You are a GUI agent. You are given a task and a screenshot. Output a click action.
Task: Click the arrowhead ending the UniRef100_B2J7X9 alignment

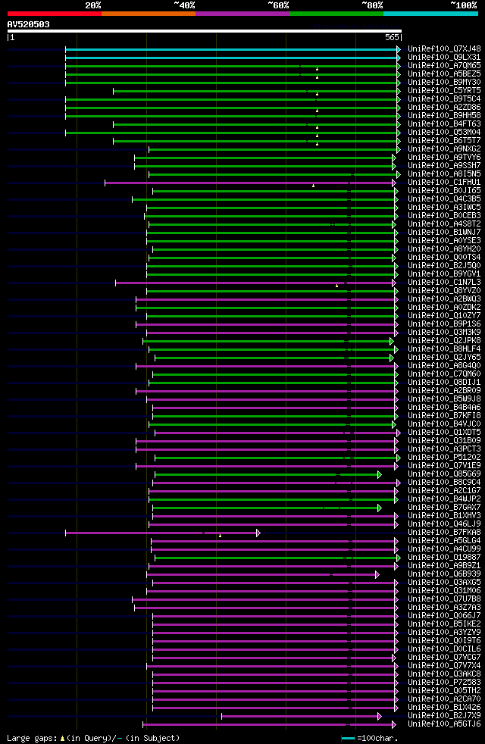coord(380,717)
